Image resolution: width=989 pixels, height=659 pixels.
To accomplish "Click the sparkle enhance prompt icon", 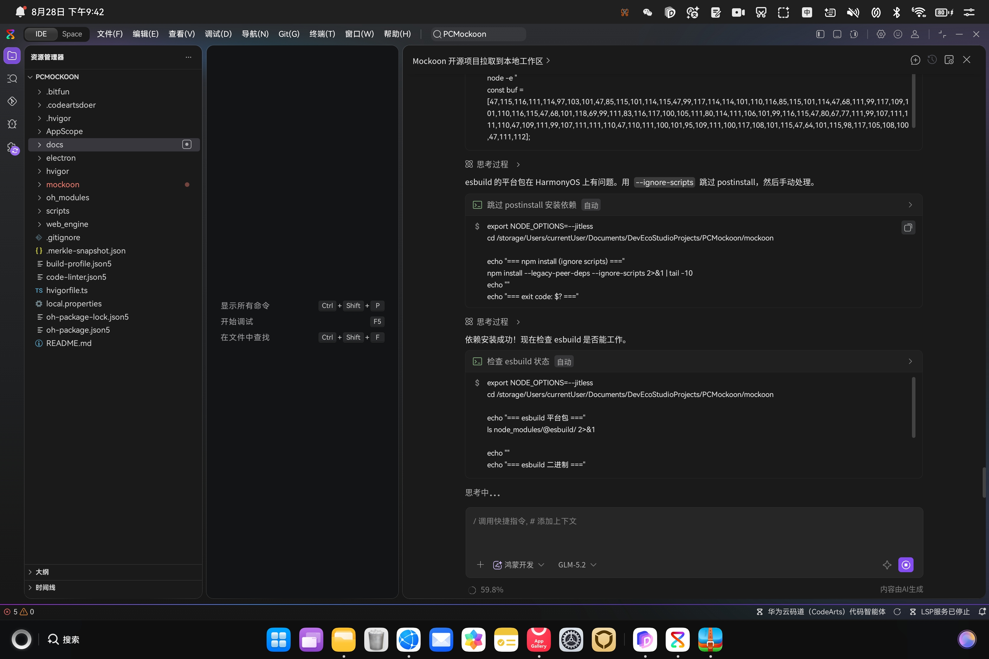I will (887, 565).
